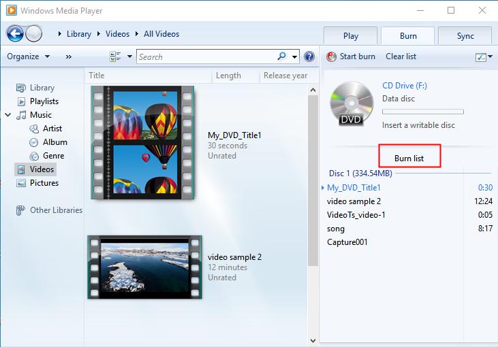Click the CD Drive (F:) link
This screenshot has height=347, width=498.
[405, 86]
